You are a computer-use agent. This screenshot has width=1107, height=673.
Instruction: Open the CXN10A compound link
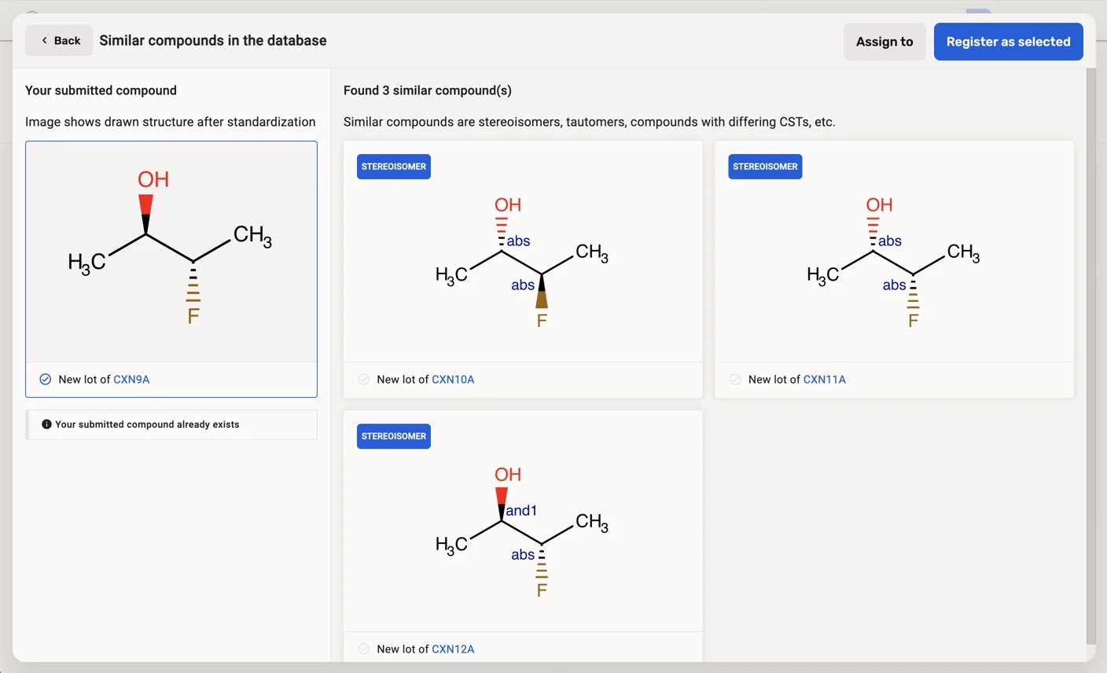coord(453,379)
